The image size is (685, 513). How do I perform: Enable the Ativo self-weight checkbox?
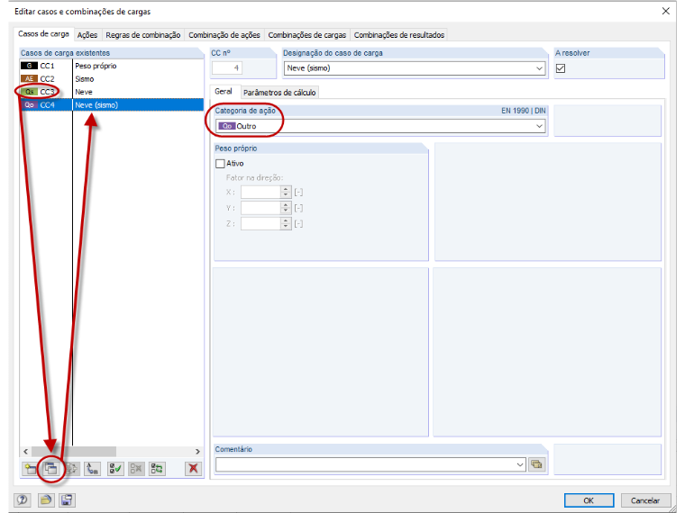click(x=220, y=164)
